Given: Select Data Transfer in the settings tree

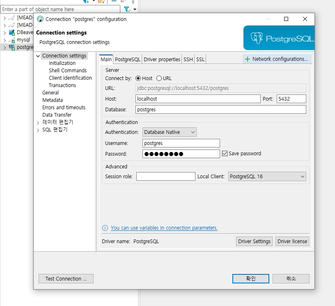Looking at the screenshot, I should click(x=57, y=115).
